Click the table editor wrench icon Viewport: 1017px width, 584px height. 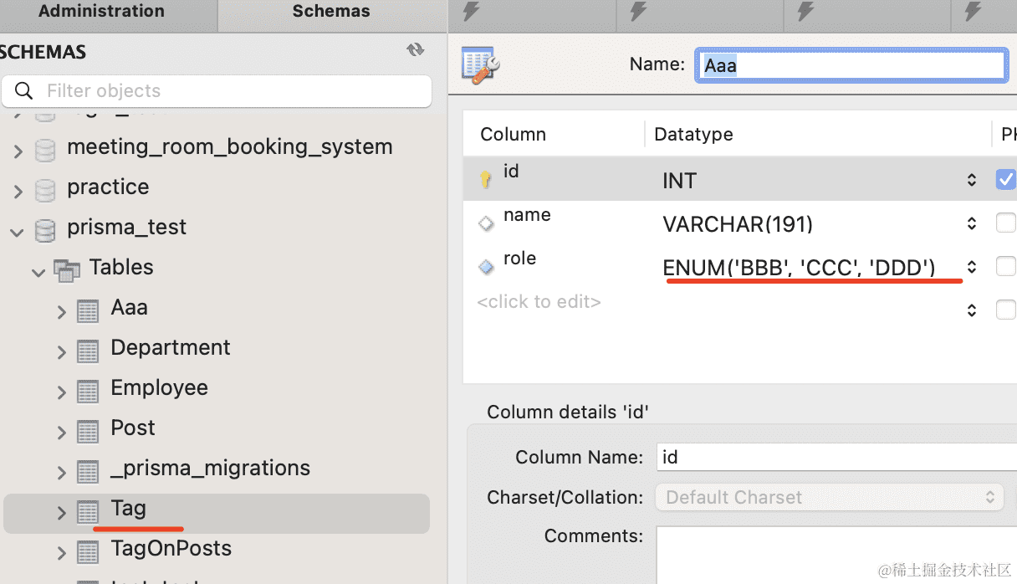coord(481,65)
